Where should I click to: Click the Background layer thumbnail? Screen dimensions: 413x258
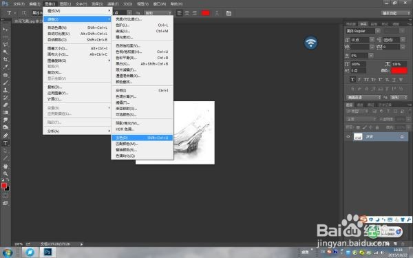(x=358, y=137)
